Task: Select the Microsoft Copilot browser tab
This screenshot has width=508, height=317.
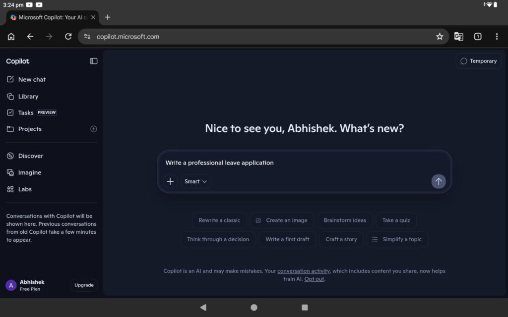Action: click(53, 17)
